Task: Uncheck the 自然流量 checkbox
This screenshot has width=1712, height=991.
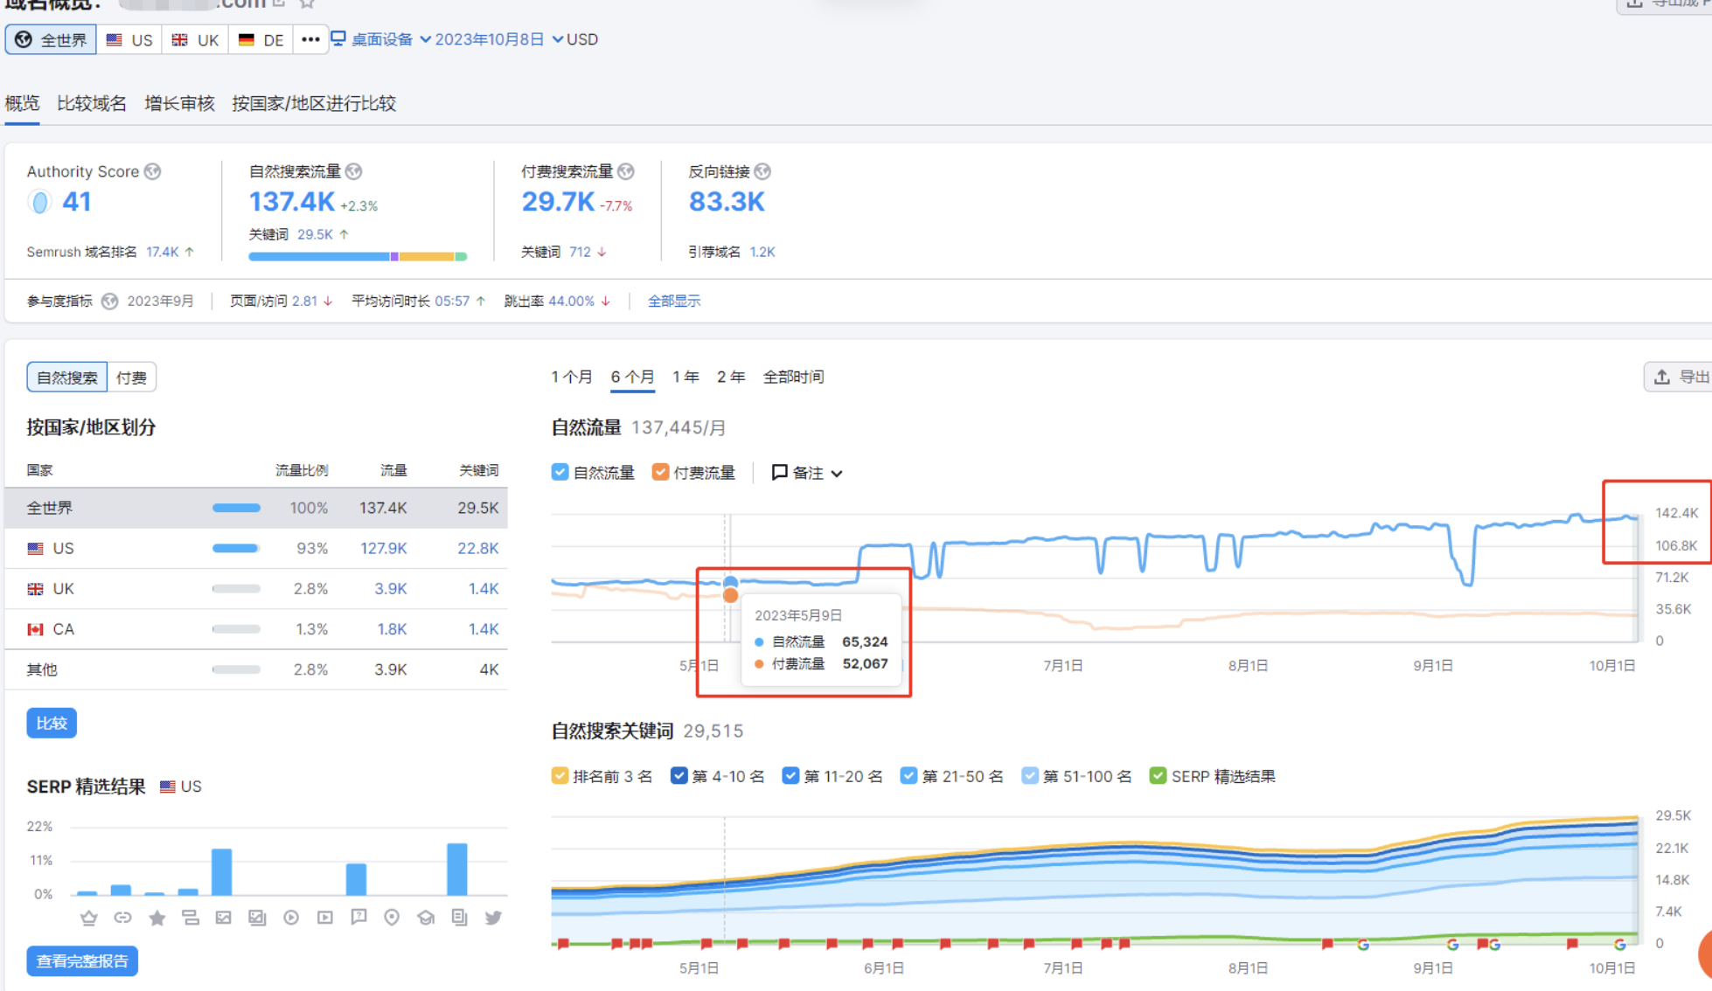Action: 560,473
